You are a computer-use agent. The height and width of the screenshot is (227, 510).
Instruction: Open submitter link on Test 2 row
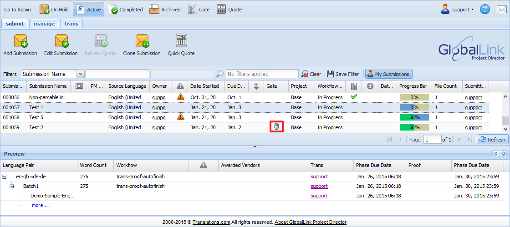point(475,127)
